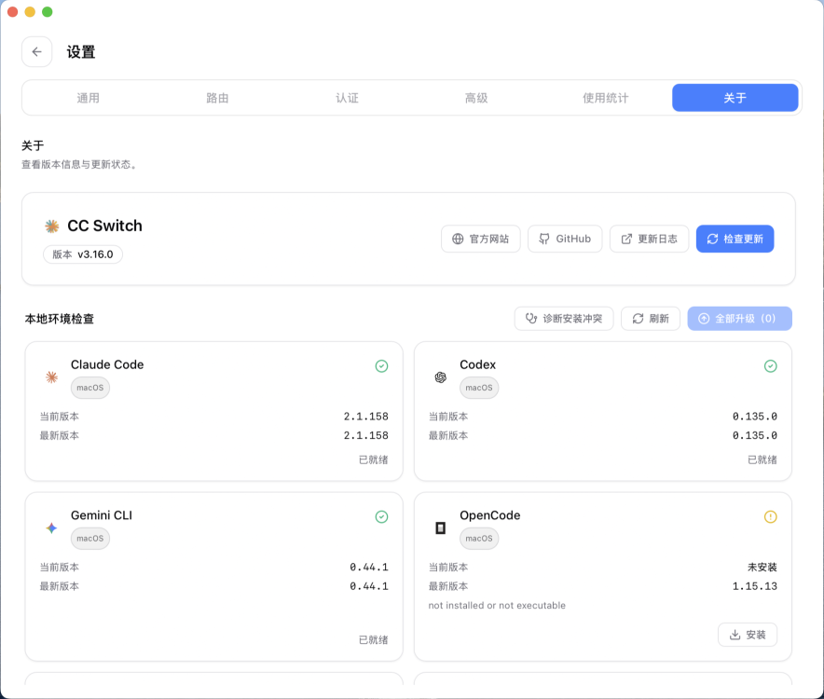Select the 关于 tab
The image size is (824, 699).
[735, 98]
